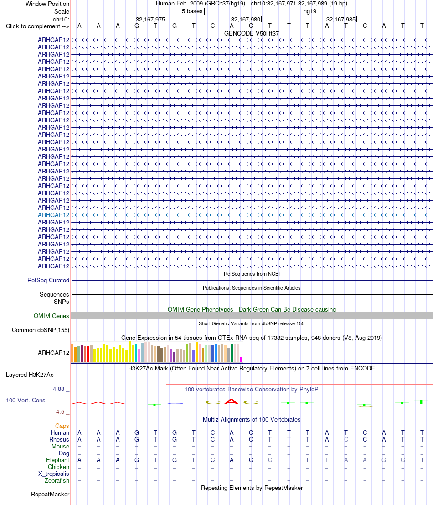Image resolution: width=433 pixels, height=505 pixels.
Task: Open '100 vertebrates Basewise Conservation by PhyloP'
Action: click(x=252, y=390)
